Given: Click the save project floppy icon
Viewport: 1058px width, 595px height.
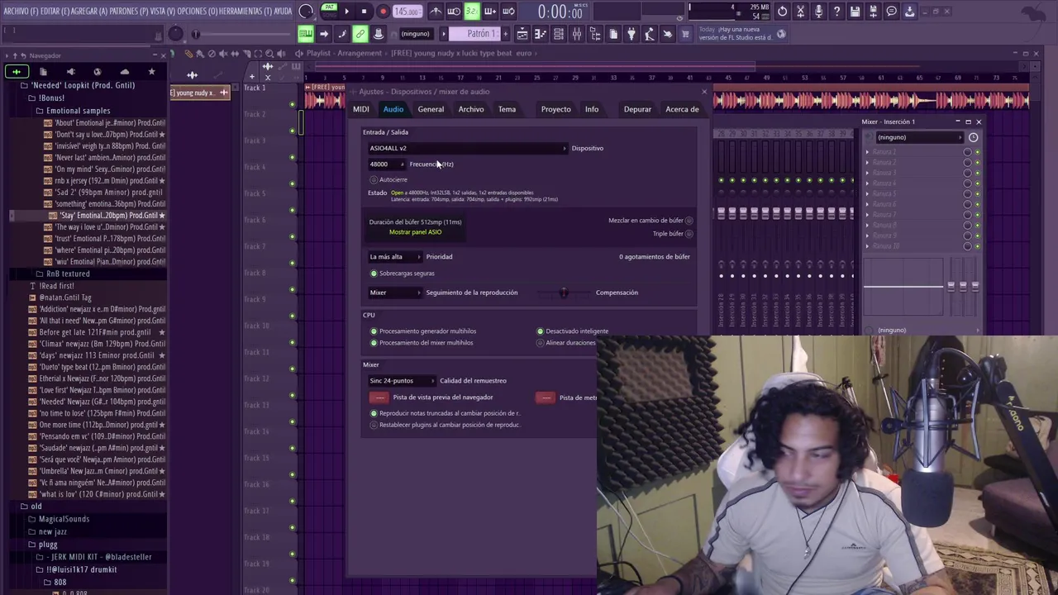Looking at the screenshot, I should click(855, 12).
